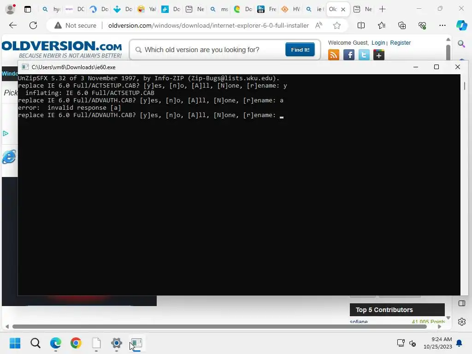Toggle sidebar panel icon at bottom right
This screenshot has height=354, width=472.
pos(462,303)
